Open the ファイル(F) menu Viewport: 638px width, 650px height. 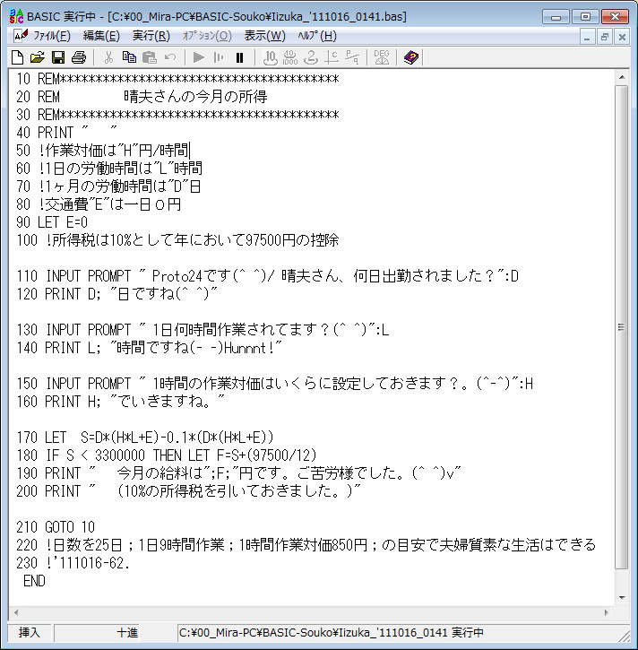(52, 36)
